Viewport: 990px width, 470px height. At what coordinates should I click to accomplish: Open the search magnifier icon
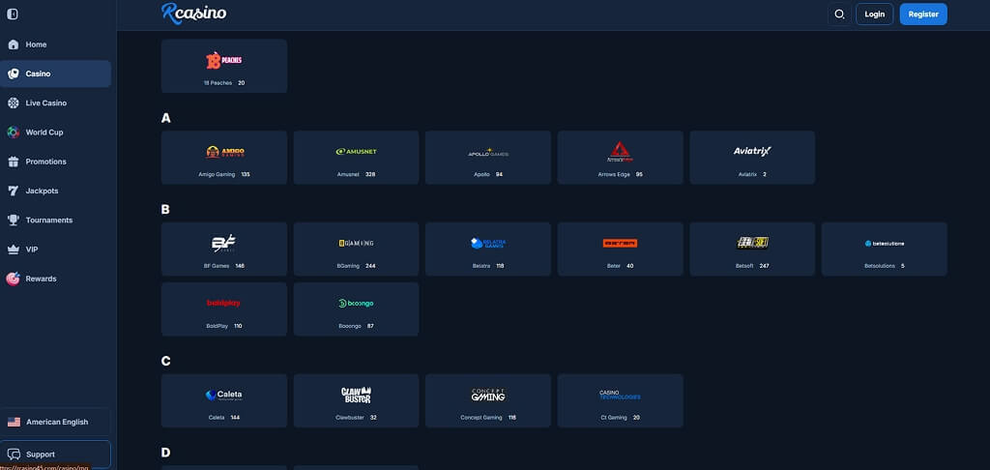pos(839,14)
